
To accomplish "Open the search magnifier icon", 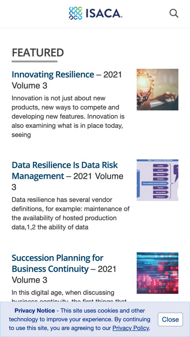I will tap(174, 14).
